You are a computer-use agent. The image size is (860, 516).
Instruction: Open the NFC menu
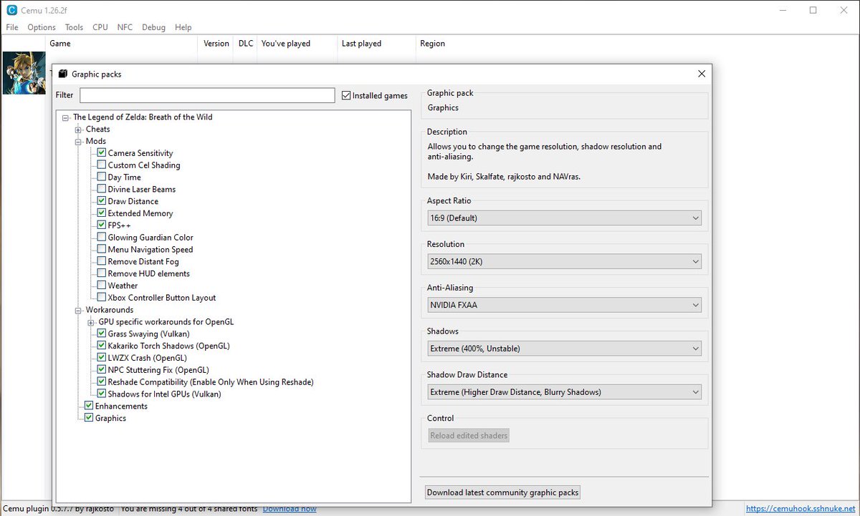pos(125,27)
